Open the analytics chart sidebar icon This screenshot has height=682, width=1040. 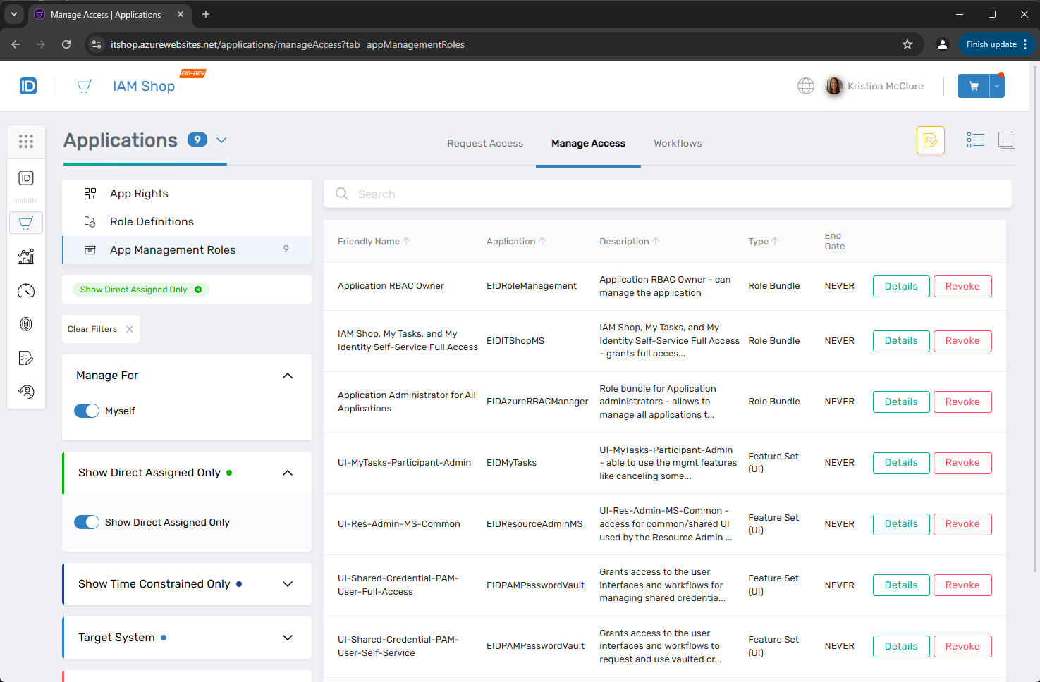[x=26, y=256]
